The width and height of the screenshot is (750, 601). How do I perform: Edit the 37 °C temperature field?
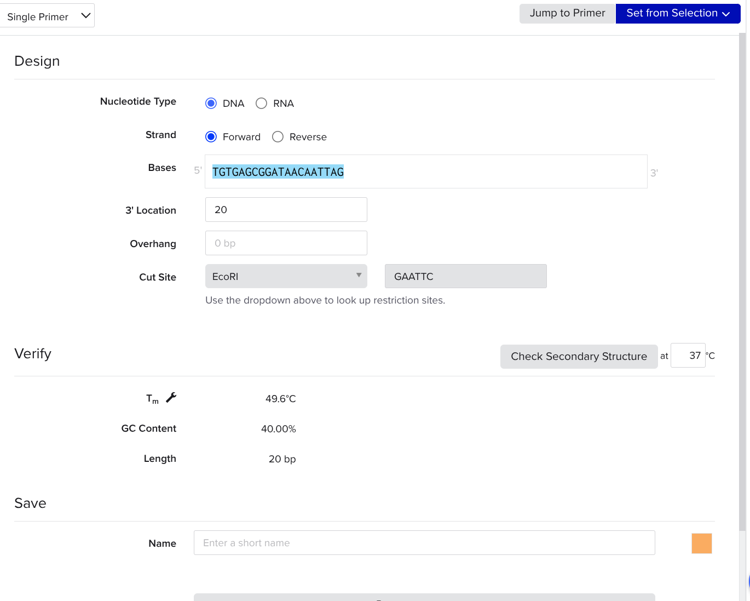tap(688, 356)
